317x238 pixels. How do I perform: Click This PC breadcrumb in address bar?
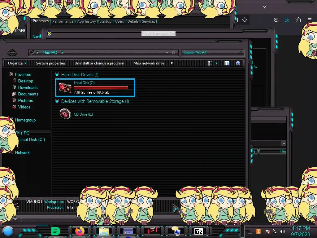tap(50, 52)
